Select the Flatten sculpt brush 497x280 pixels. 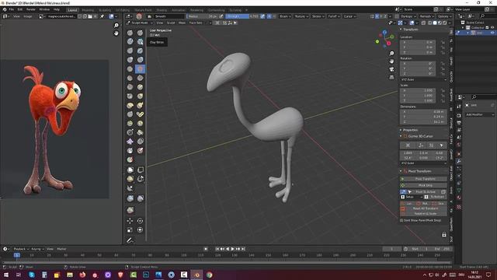point(130,78)
